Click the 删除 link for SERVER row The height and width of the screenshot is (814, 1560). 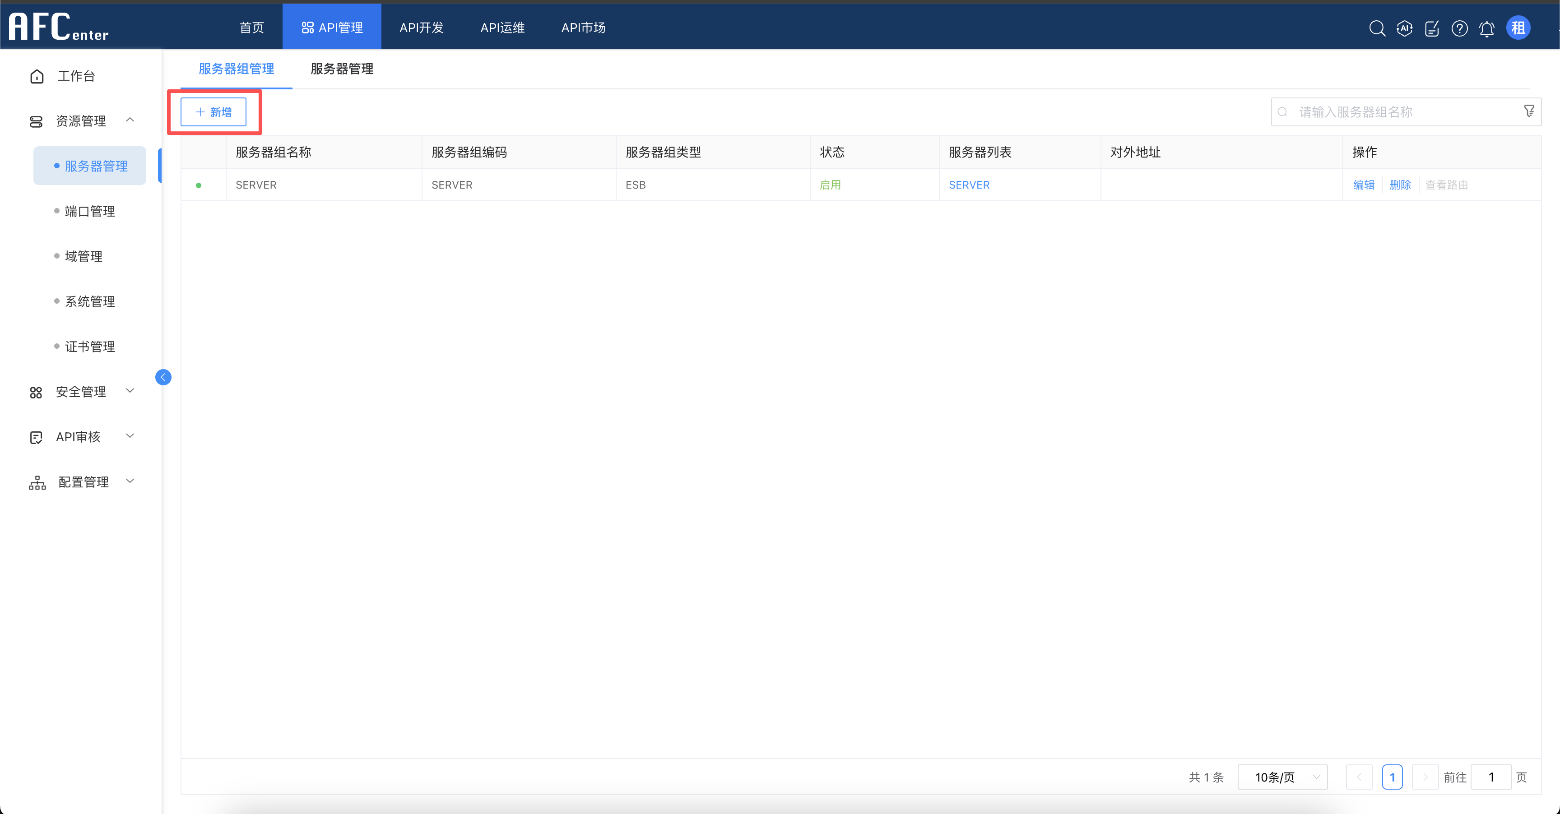(1399, 185)
